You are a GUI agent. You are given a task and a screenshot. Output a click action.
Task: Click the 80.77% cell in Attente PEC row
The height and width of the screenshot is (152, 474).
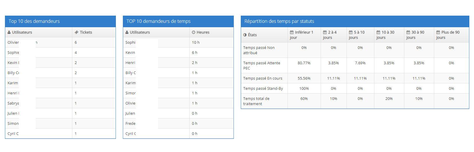coord(304,63)
